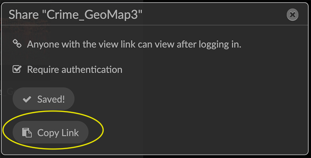Click the "Copy Link" text label
Image resolution: width=311 pixels, height=158 pixels.
point(58,133)
